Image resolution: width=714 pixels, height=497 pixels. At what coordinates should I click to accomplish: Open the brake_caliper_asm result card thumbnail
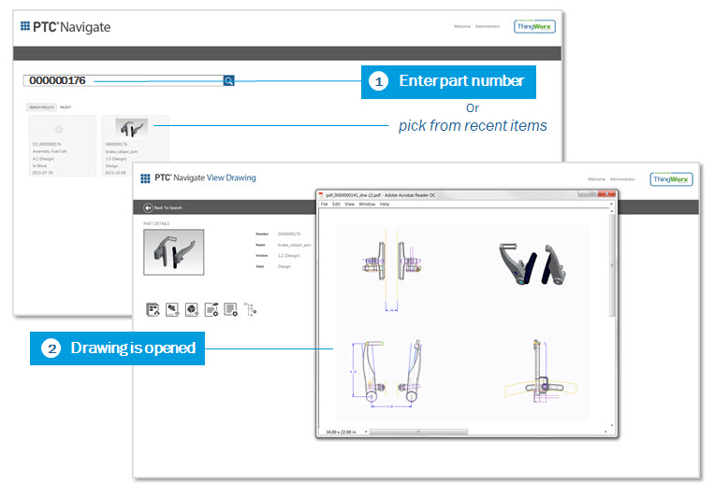point(132,128)
